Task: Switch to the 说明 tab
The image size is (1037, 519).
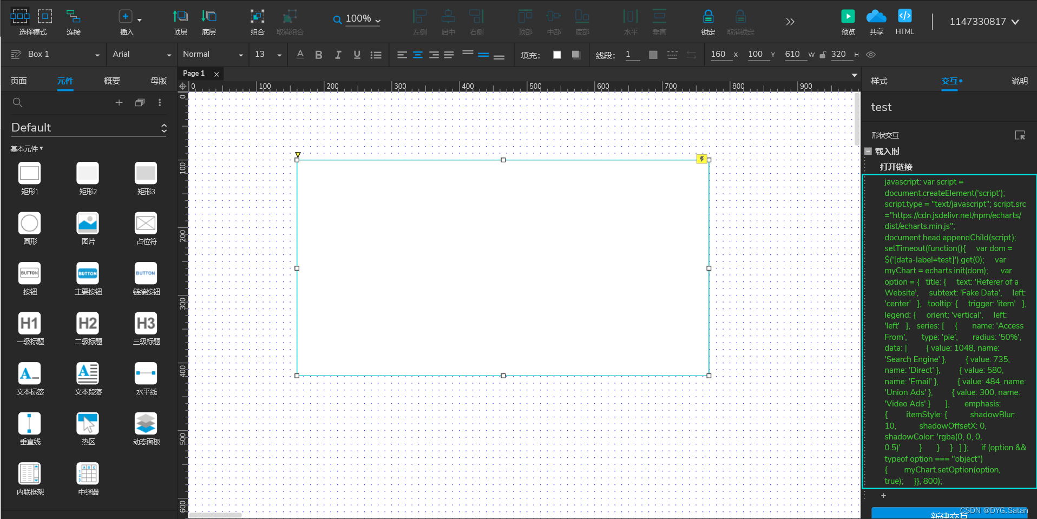Action: coord(1020,81)
